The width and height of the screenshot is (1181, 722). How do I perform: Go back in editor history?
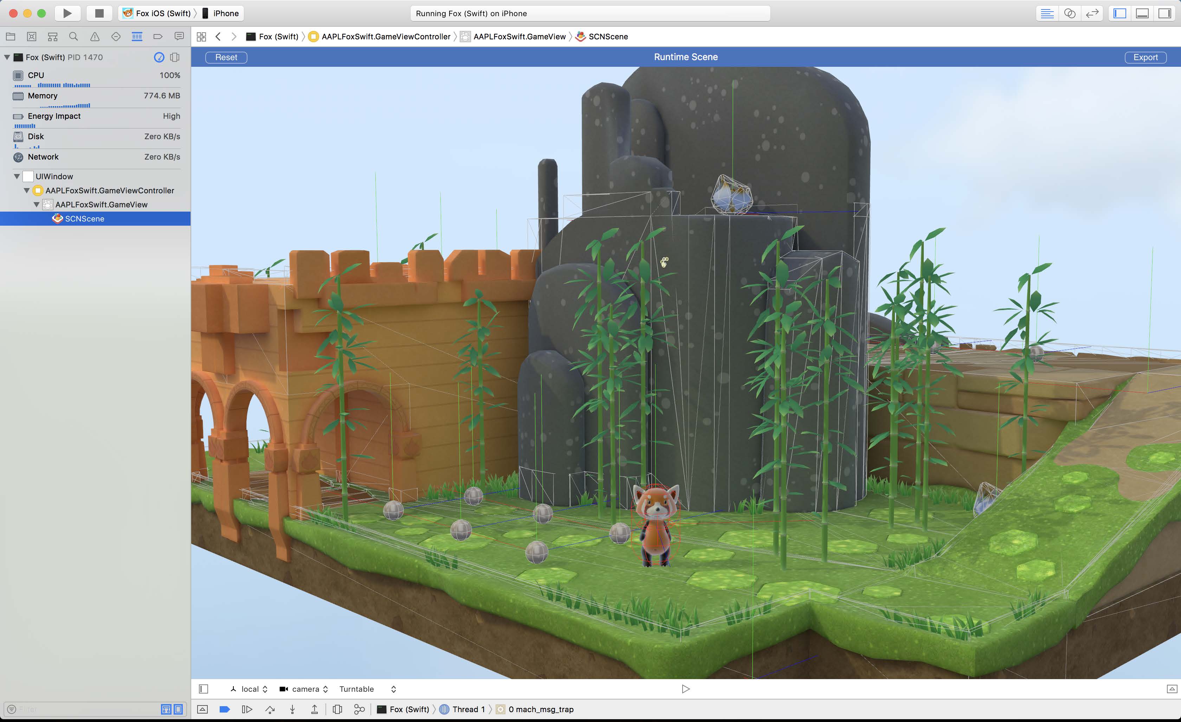pos(218,37)
